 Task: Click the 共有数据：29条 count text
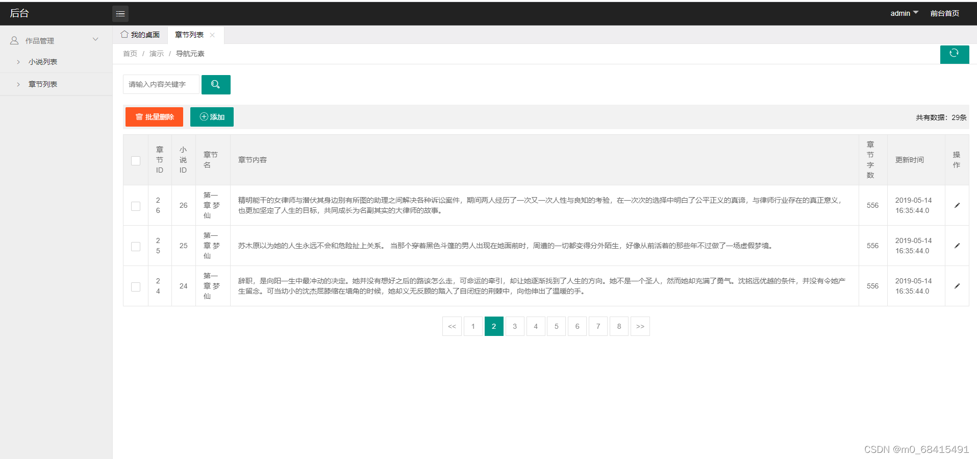[941, 117]
